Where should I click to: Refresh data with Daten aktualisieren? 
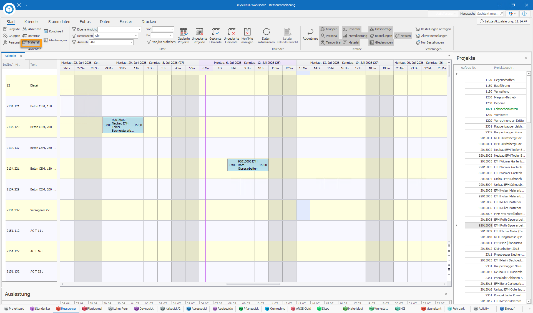(x=266, y=35)
